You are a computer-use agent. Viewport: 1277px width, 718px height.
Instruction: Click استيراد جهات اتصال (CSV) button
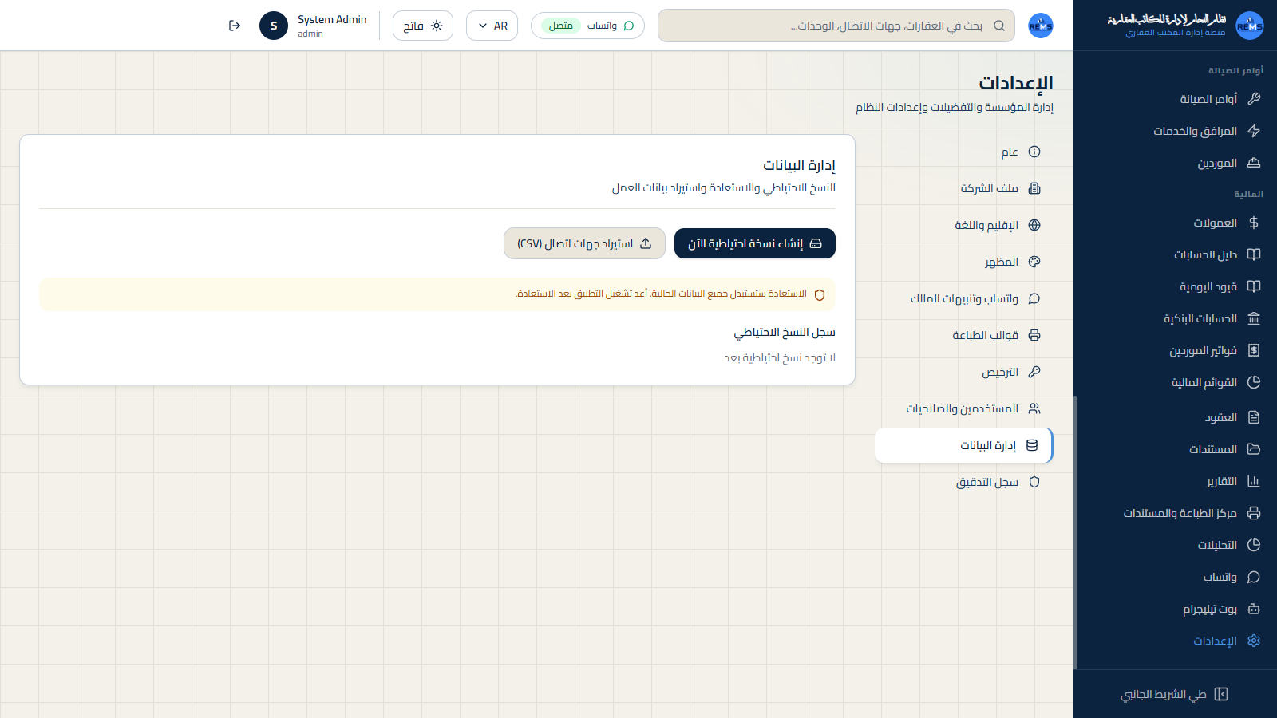click(584, 243)
